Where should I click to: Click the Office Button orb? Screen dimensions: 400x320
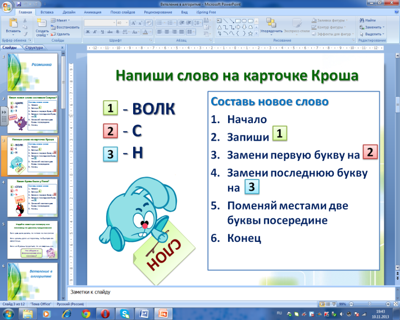pos(7,6)
